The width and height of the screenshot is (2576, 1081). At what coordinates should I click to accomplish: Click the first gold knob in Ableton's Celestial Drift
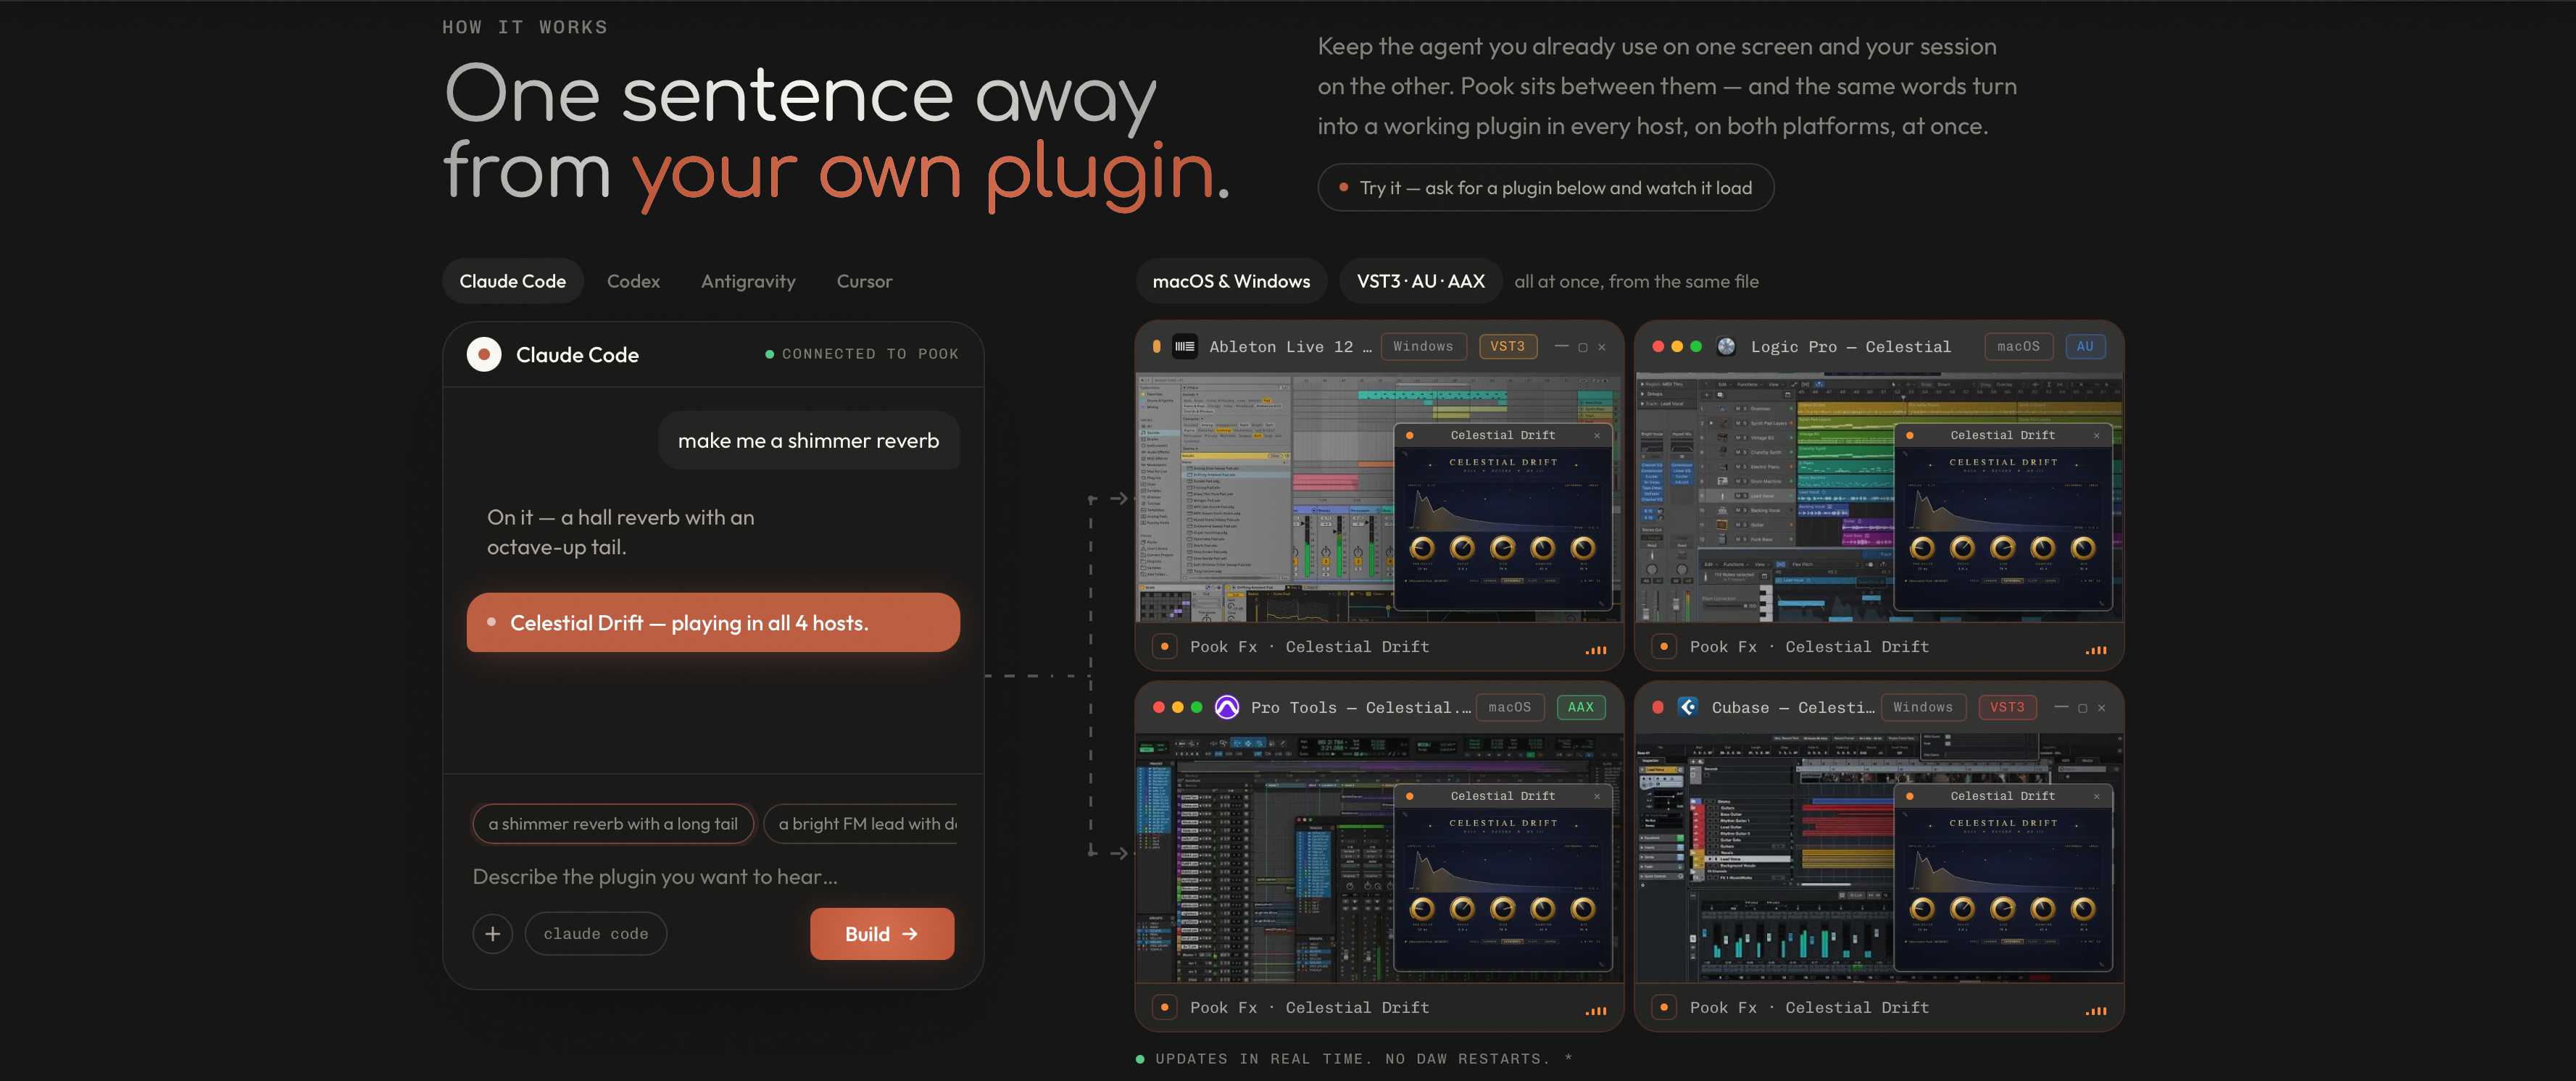point(1421,548)
